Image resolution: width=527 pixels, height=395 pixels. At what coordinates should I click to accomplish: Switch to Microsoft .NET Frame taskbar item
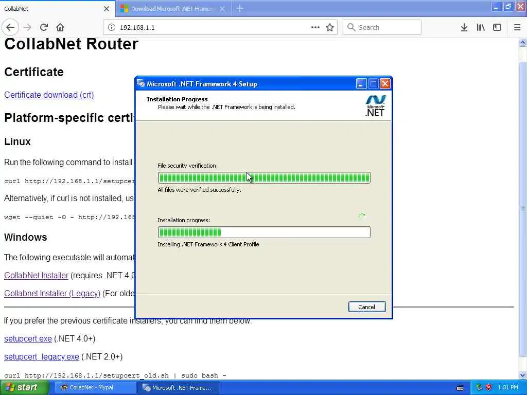pos(178,388)
